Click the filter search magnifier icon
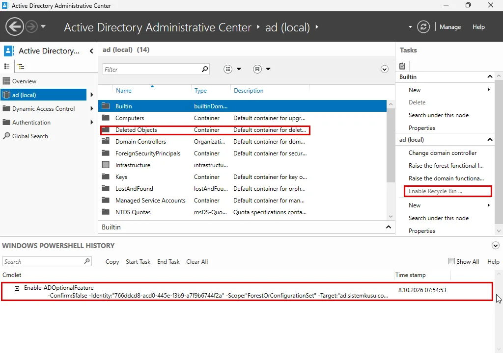Image resolution: width=503 pixels, height=353 pixels. pyautogui.click(x=205, y=69)
